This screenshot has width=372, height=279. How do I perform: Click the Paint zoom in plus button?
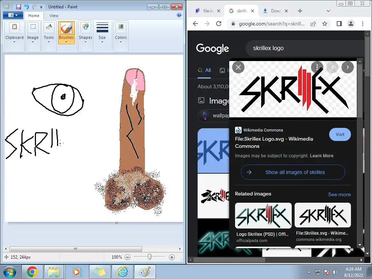172,257
